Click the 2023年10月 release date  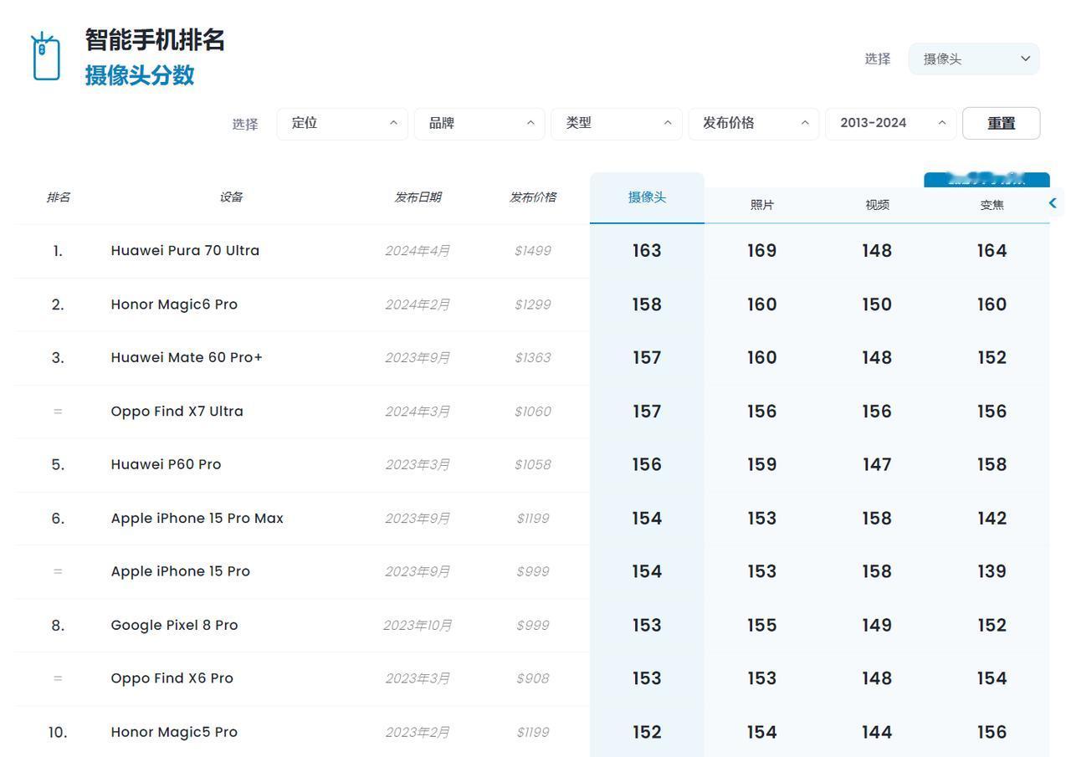418,625
